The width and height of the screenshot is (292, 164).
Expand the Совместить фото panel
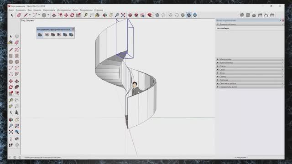250,87
